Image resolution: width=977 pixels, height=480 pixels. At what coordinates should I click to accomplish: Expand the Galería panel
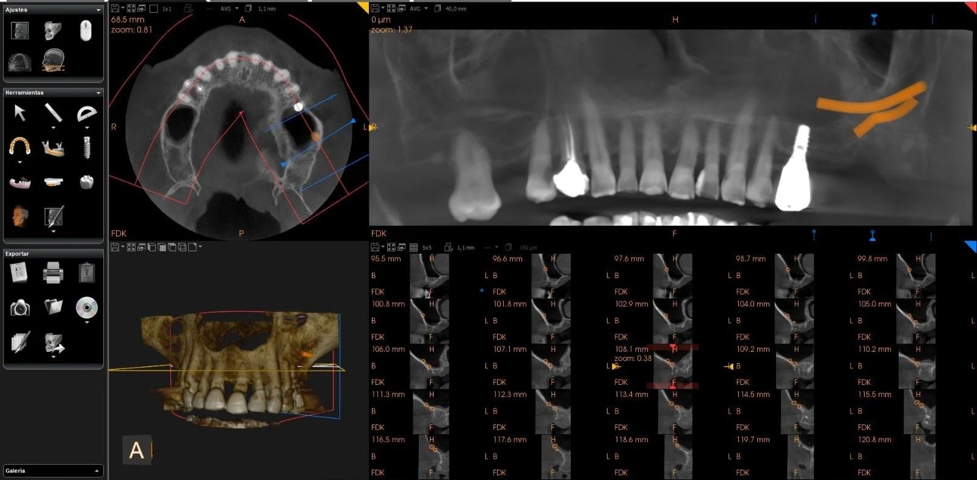pos(97,471)
